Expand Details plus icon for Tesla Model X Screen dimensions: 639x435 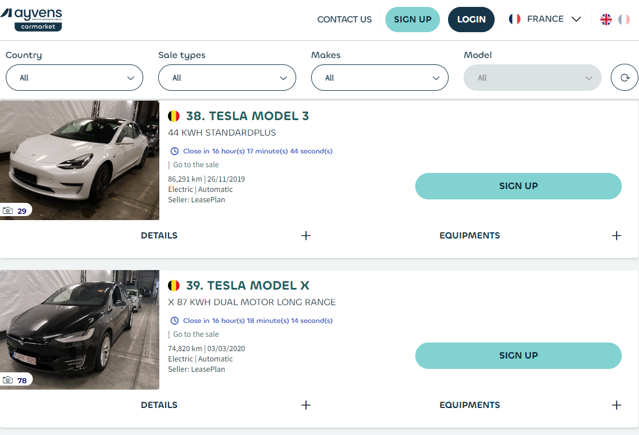click(306, 405)
